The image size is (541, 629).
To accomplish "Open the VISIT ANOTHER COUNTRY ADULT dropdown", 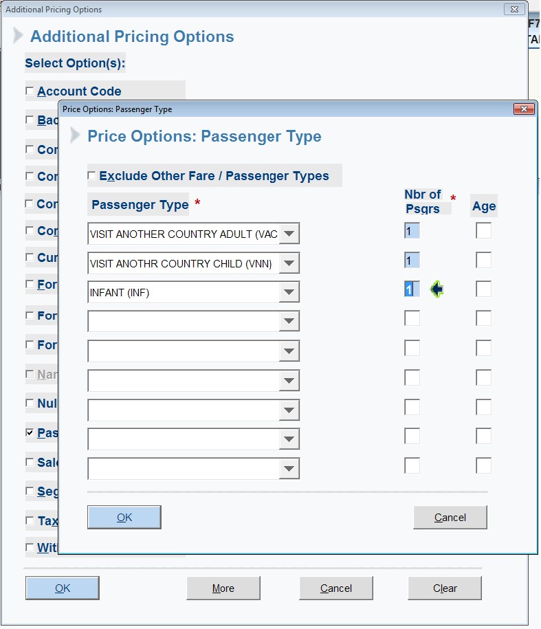I will (x=289, y=234).
